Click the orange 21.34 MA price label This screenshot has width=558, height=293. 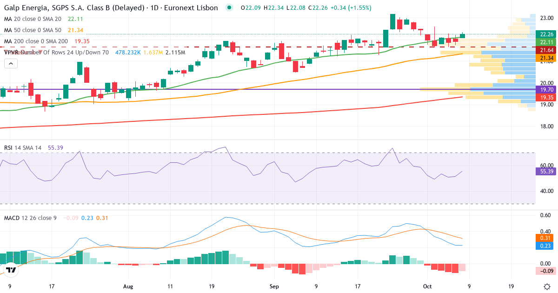pos(546,58)
